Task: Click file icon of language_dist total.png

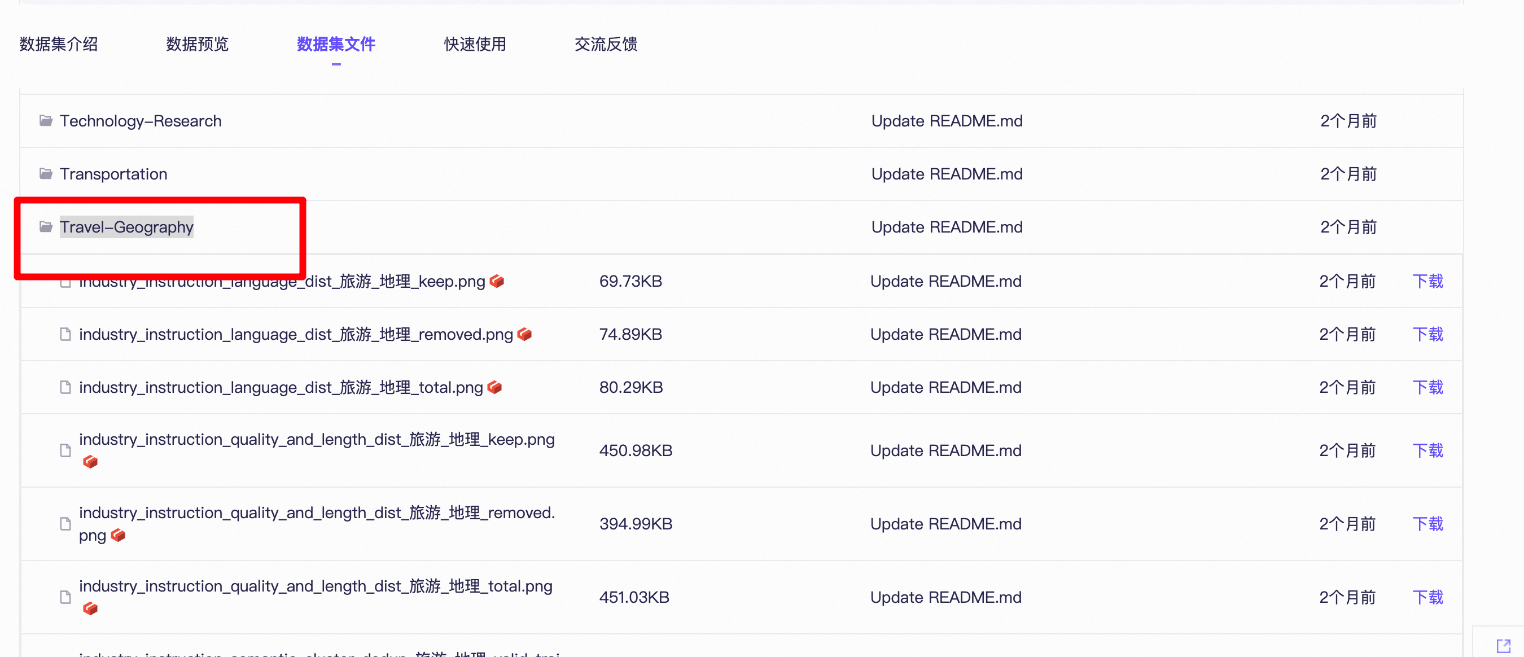Action: 65,387
